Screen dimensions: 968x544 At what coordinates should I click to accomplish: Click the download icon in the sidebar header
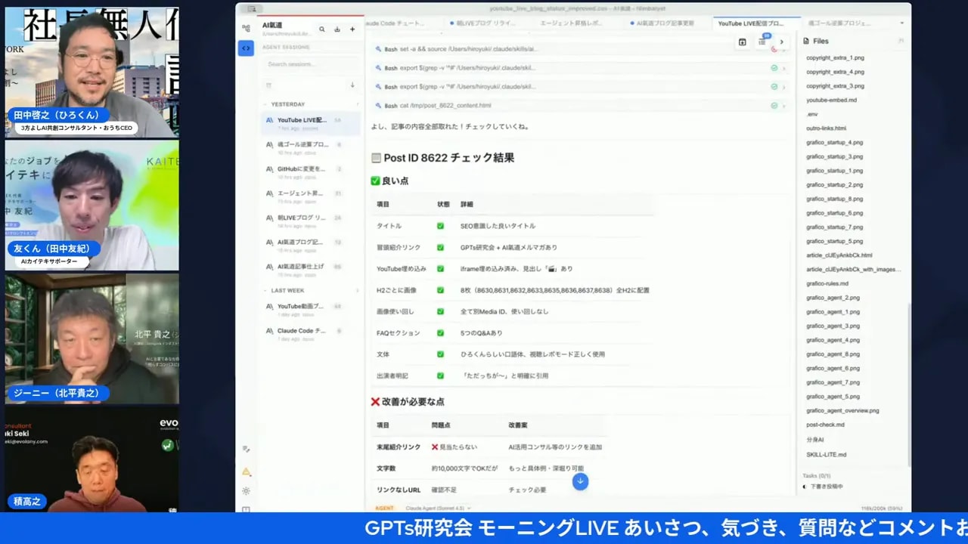(x=337, y=29)
